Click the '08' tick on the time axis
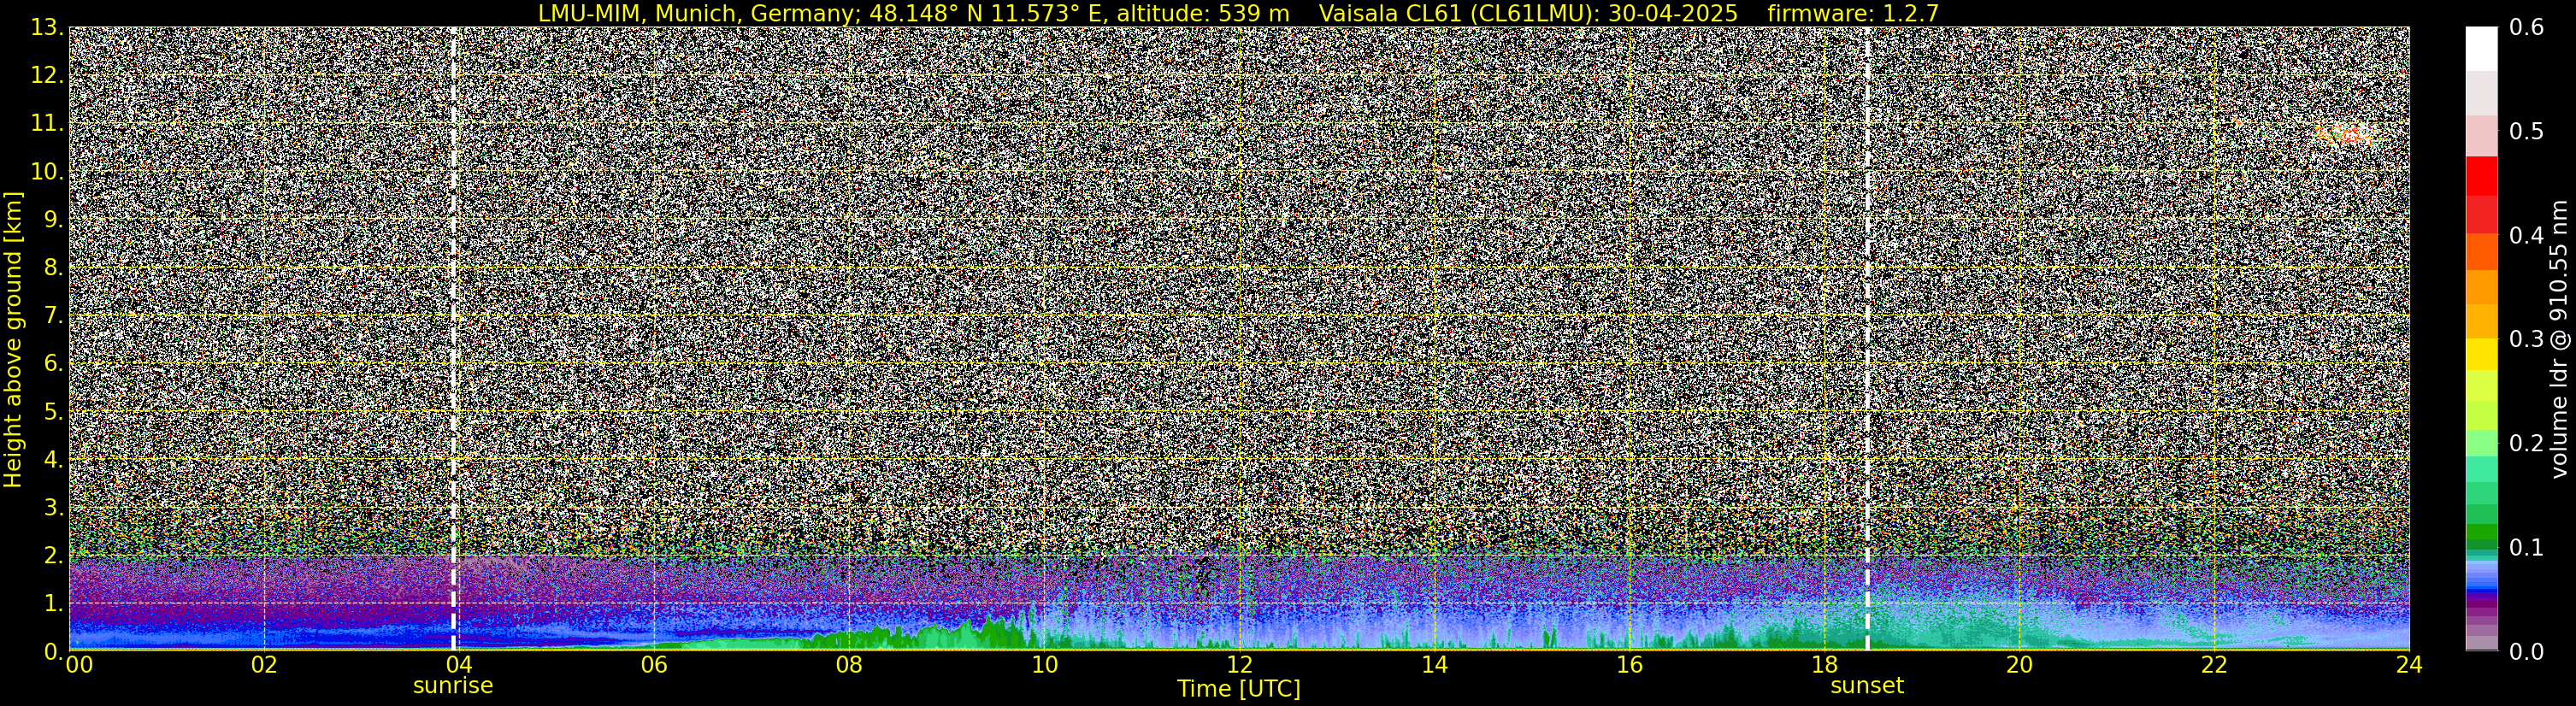 (x=849, y=665)
